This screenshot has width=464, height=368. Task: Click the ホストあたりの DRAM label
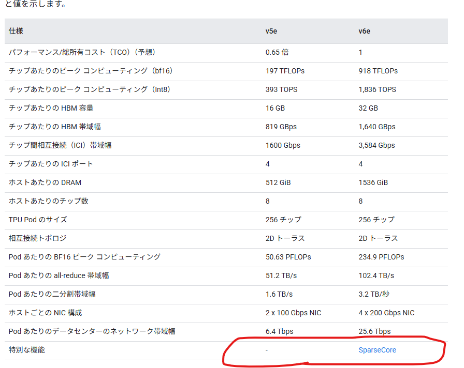click(45, 182)
